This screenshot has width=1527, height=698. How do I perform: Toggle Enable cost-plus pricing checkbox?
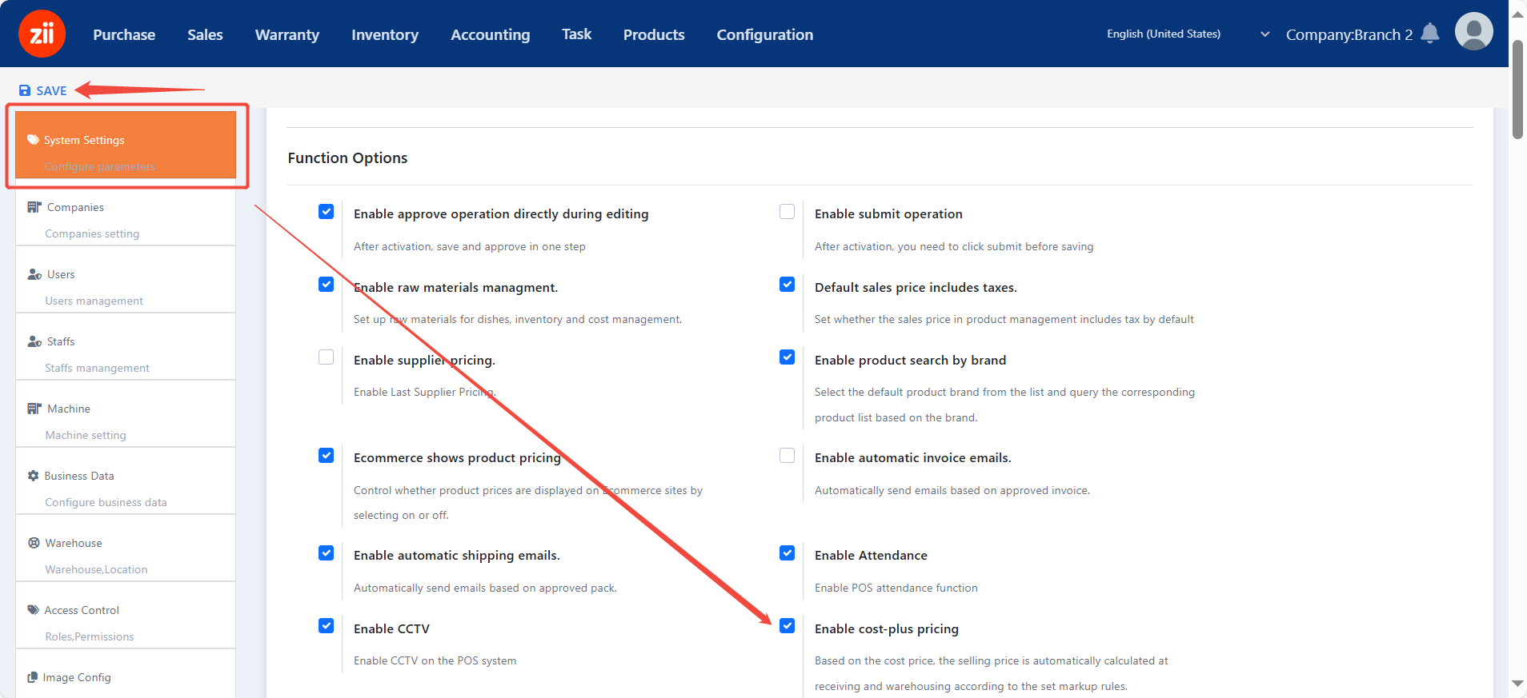787,626
